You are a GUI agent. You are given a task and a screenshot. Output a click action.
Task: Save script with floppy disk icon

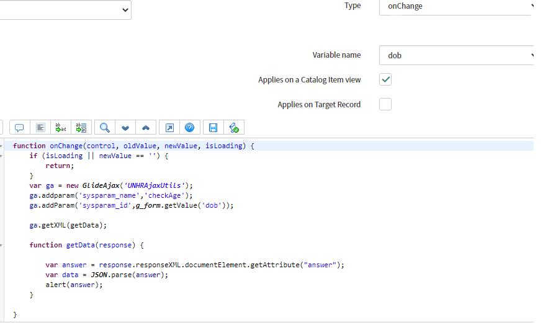(x=213, y=128)
